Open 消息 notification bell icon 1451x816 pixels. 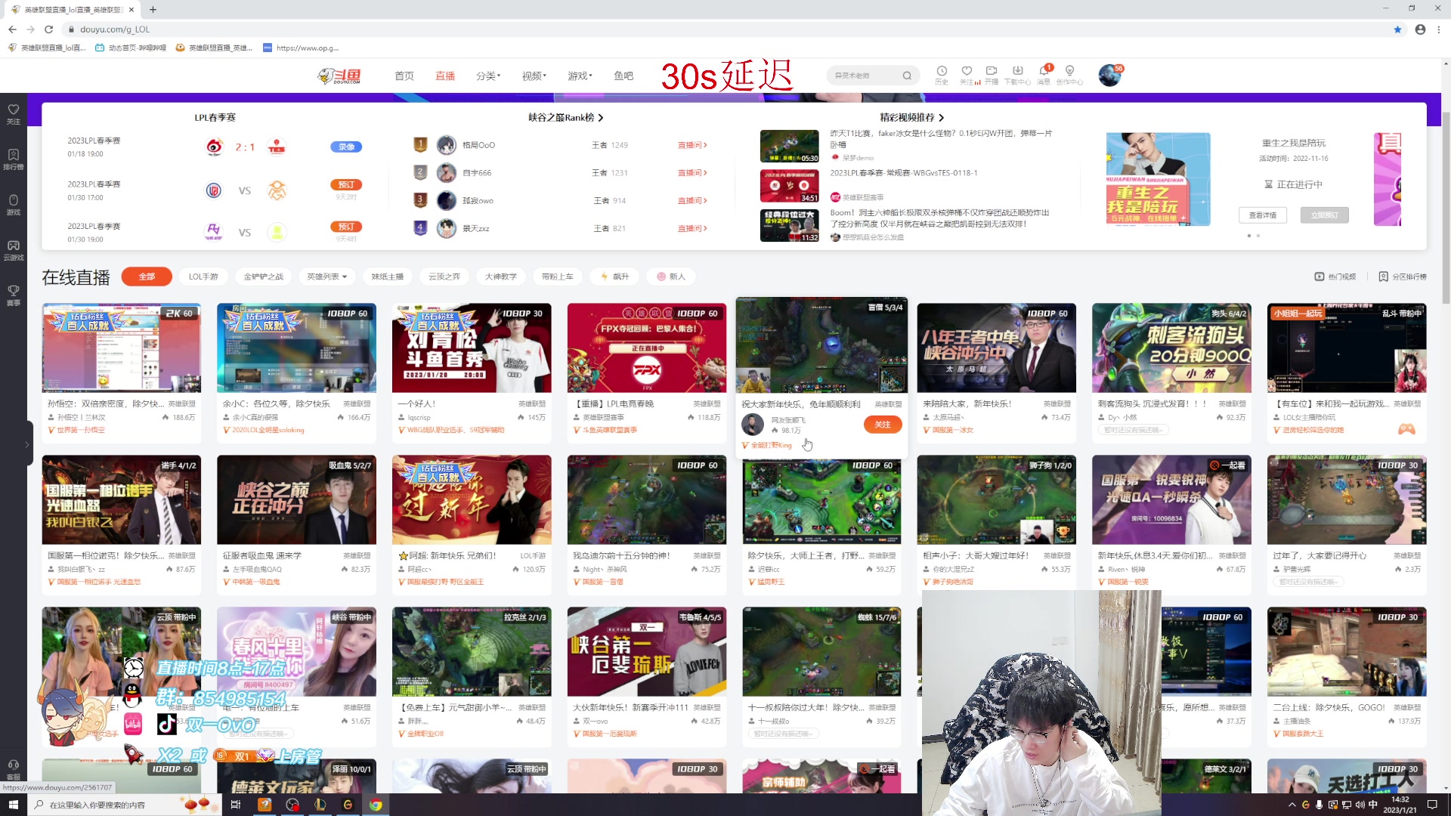1044,71
